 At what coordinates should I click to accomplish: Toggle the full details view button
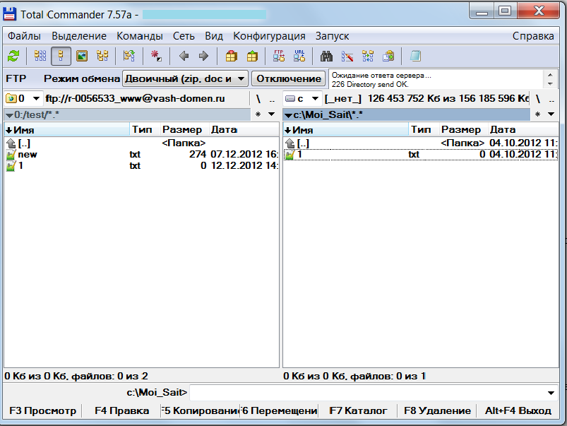61,56
